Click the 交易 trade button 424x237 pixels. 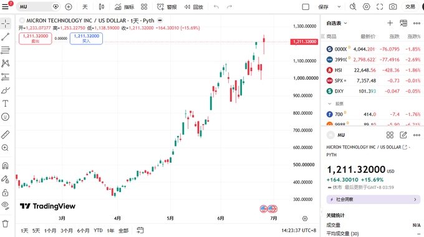click(410, 7)
